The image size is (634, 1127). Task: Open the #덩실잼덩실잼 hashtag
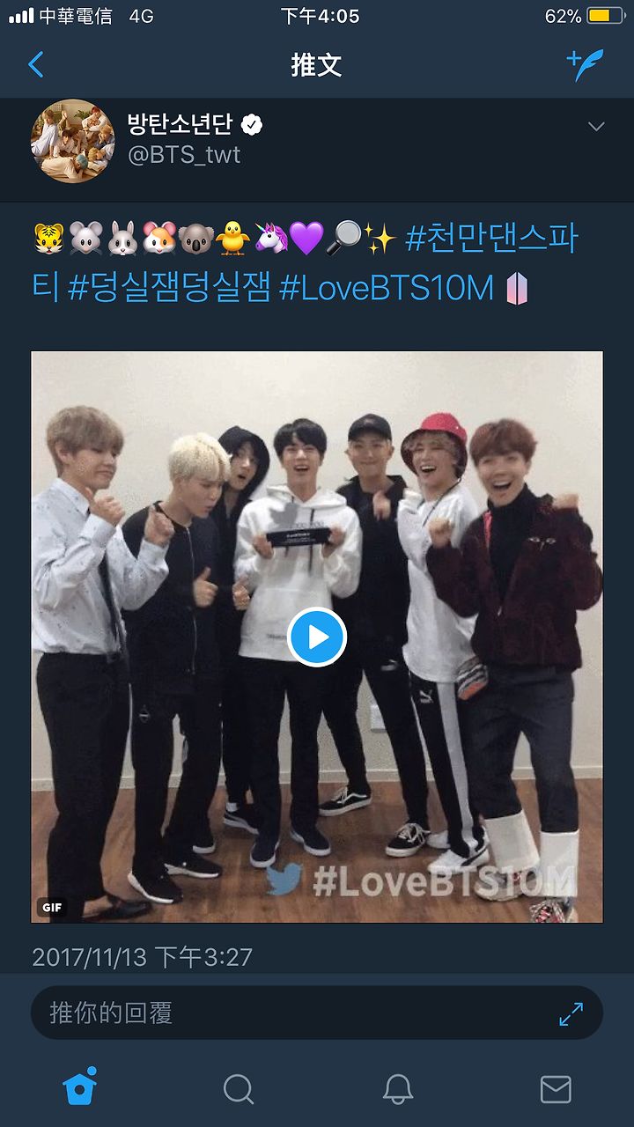170,288
